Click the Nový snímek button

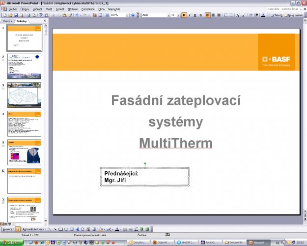click(x=294, y=15)
